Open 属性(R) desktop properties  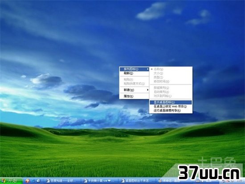(134, 96)
